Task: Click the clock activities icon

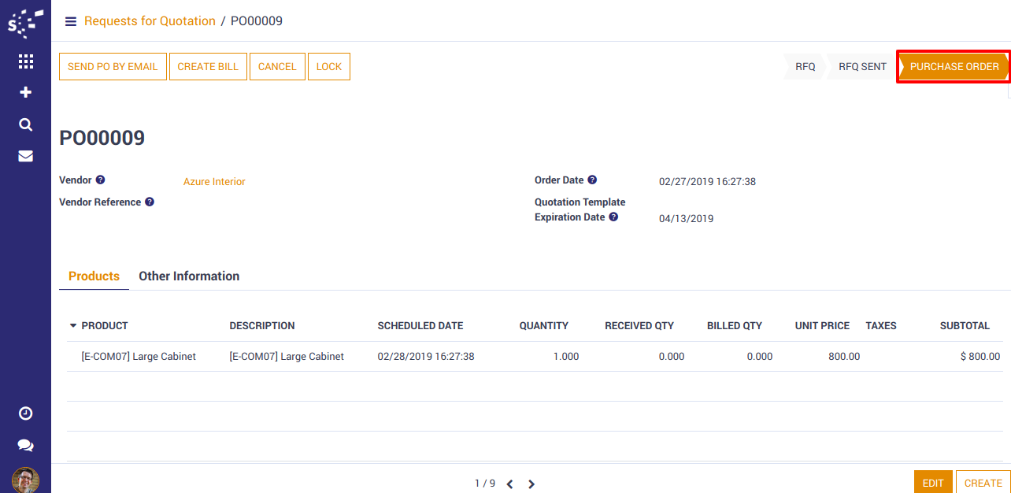Action: pos(25,413)
